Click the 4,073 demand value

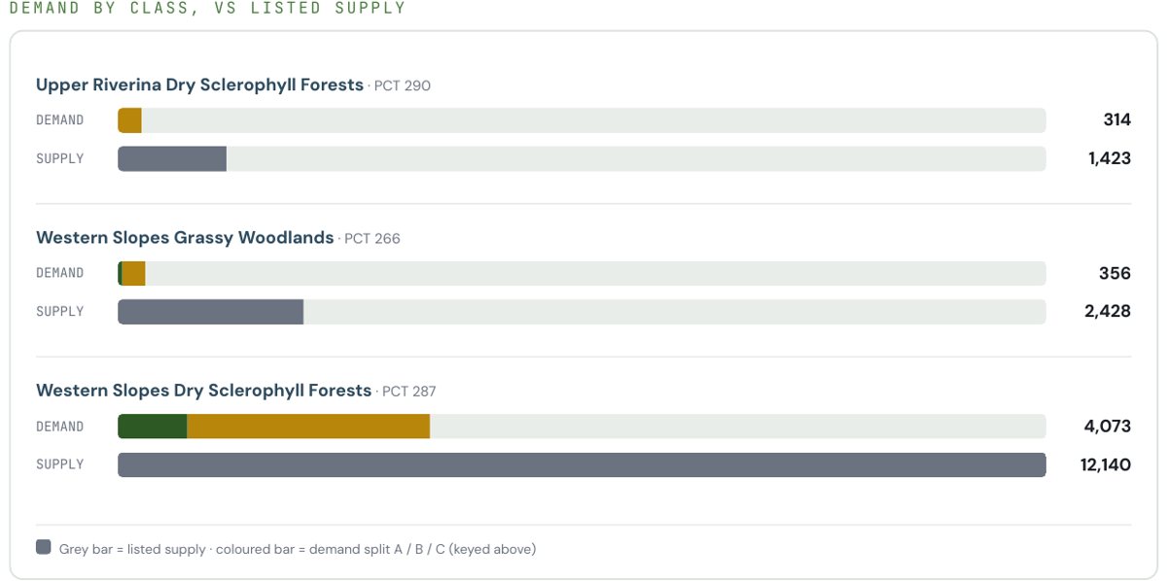(1109, 427)
